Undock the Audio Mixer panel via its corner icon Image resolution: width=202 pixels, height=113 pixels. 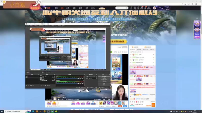[84, 74]
